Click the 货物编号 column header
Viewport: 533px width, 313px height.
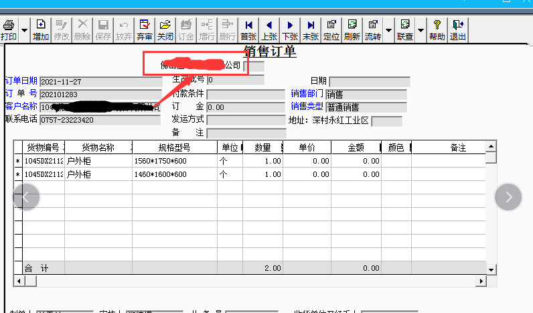(x=43, y=147)
